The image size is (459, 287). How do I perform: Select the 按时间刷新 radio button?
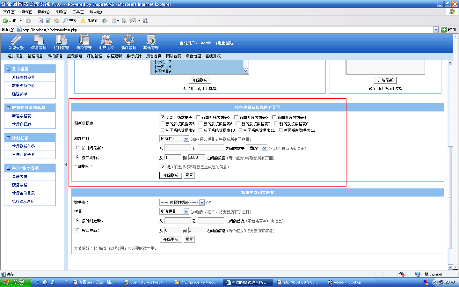pos(77,148)
